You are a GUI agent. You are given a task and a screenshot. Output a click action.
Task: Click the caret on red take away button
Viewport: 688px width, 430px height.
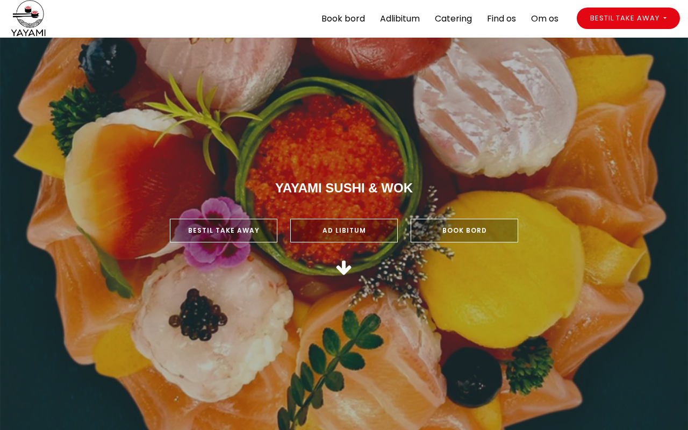[x=665, y=18]
